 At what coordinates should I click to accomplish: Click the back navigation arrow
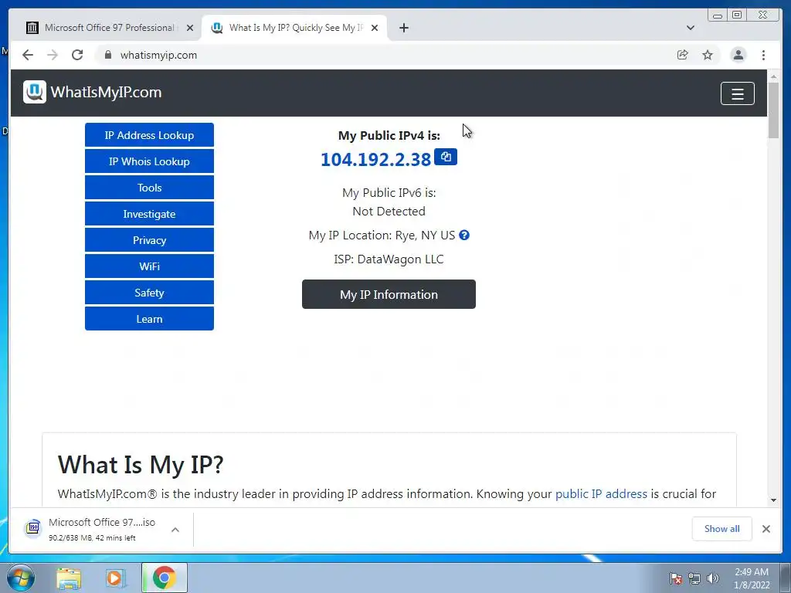pyautogui.click(x=28, y=55)
